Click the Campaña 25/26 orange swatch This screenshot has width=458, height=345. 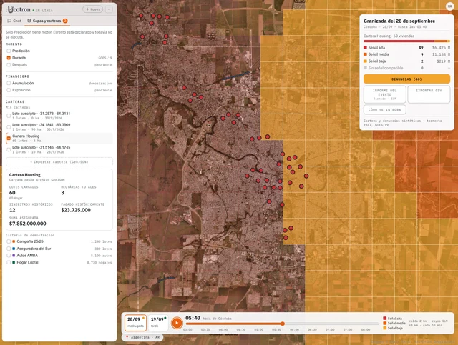click(x=14, y=241)
